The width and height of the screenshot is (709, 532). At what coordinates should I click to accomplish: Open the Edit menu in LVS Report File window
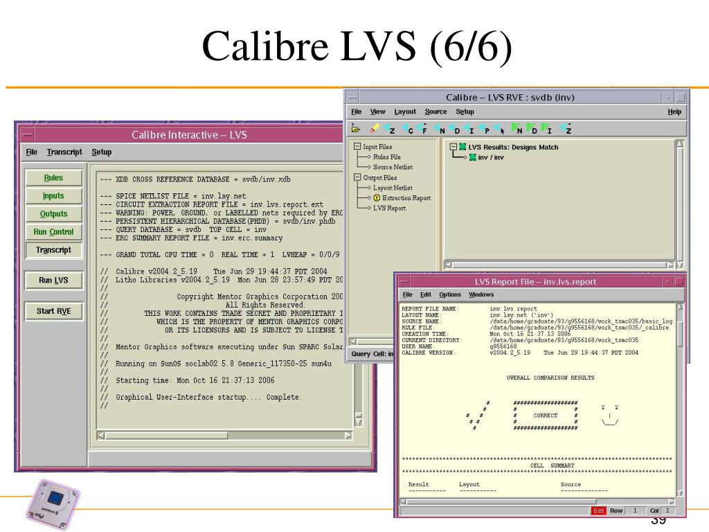tap(426, 294)
